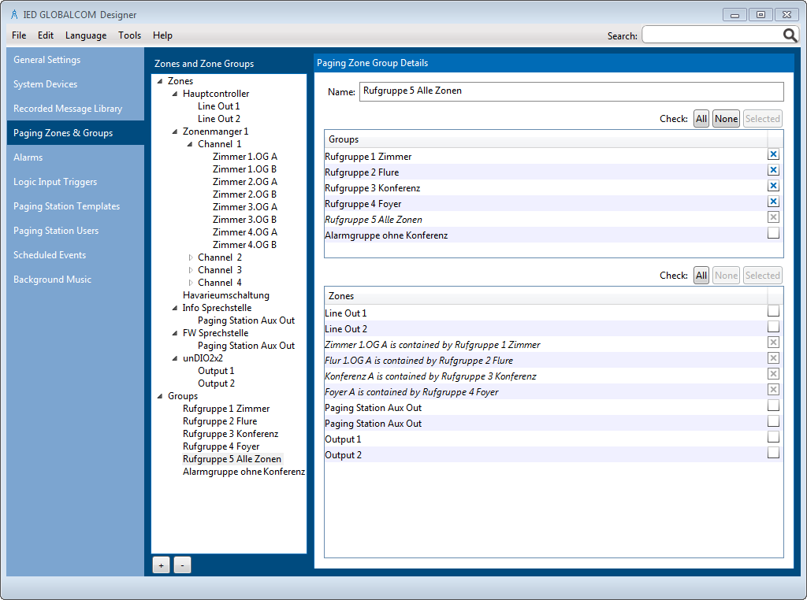
Task: Expand the Channel 2 tree node
Action: [x=191, y=257]
